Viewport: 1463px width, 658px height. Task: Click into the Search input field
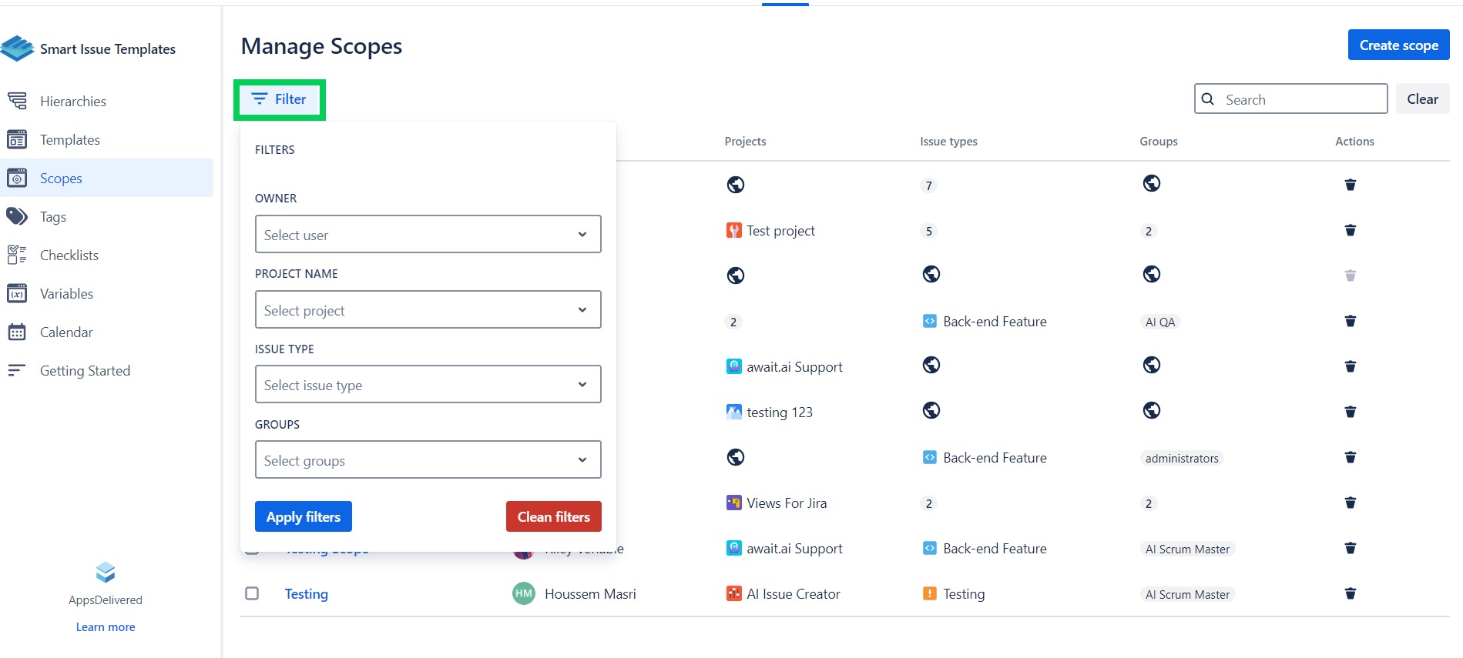click(1302, 99)
